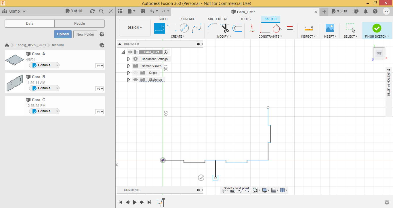
Task: Click the TOP face of the ViewCube
Action: (x=379, y=53)
